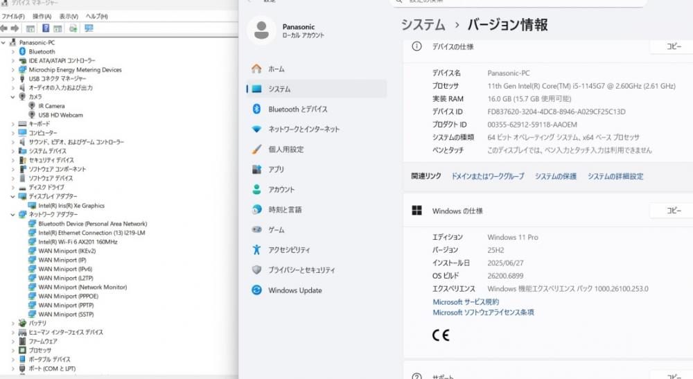
Task: Open the 表示(V) menu
Action: point(69,17)
